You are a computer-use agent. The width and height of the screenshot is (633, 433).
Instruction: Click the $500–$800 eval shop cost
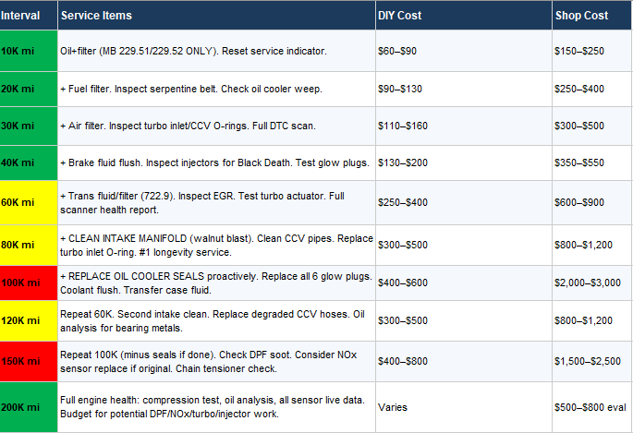pos(591,406)
